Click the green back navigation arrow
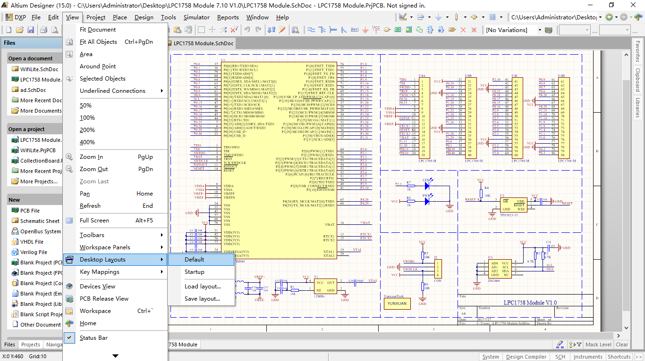This screenshot has height=361, width=645. coord(609,17)
